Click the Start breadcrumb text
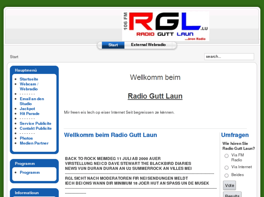Image resolution: width=264 pixels, height=197 pixels. [14, 57]
